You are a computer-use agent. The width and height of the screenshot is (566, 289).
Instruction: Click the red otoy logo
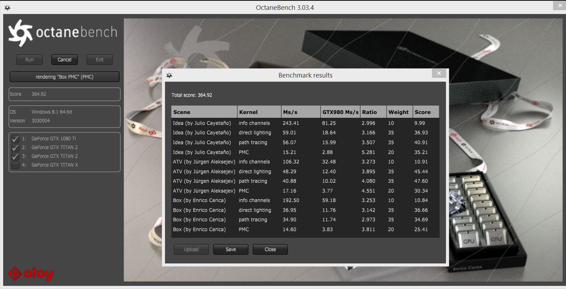31,274
